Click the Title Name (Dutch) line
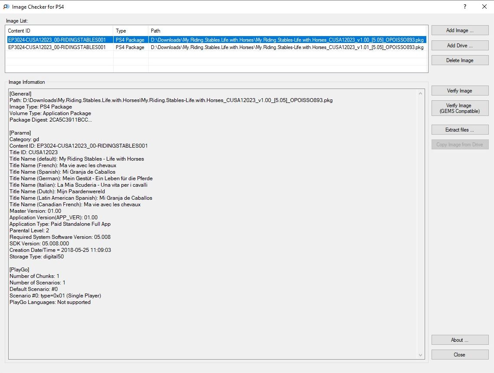Viewport: 494px width, 373px height. (57, 191)
